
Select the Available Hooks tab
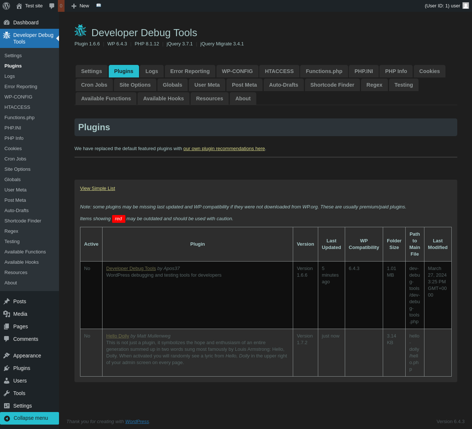pyautogui.click(x=163, y=98)
